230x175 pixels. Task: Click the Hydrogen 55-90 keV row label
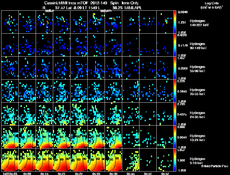point(198,69)
